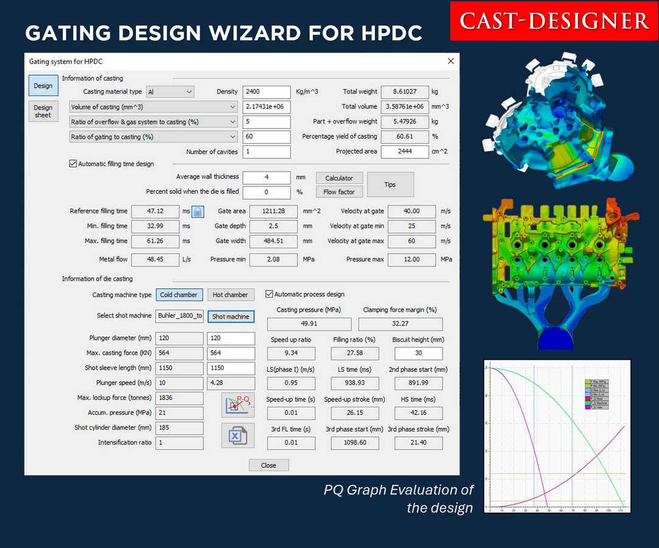Open the Design sheet tab
Viewport: 659px width, 548px height.
43,111
